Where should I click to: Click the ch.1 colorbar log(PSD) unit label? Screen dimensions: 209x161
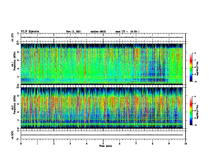[x=198, y=69]
